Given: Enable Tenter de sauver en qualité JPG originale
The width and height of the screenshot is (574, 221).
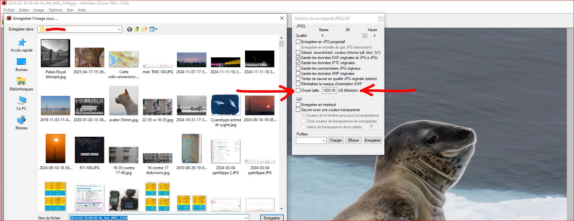Looking at the screenshot, I should click(x=298, y=78).
